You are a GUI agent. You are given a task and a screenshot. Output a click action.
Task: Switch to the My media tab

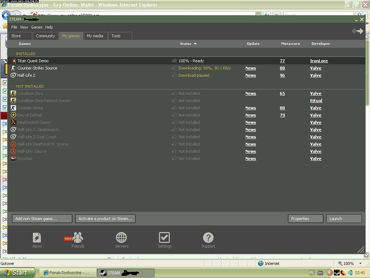[x=95, y=36]
